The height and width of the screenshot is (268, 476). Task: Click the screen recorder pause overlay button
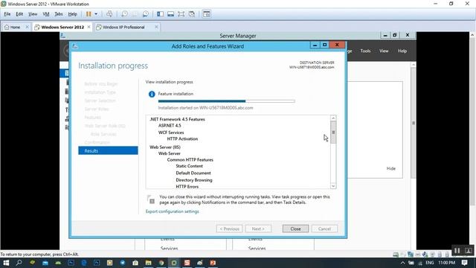point(457,251)
